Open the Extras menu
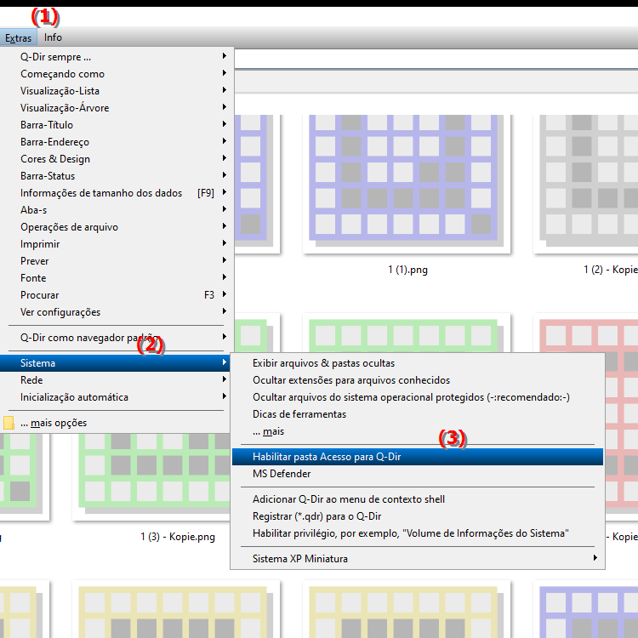The image size is (638, 638). click(x=18, y=37)
